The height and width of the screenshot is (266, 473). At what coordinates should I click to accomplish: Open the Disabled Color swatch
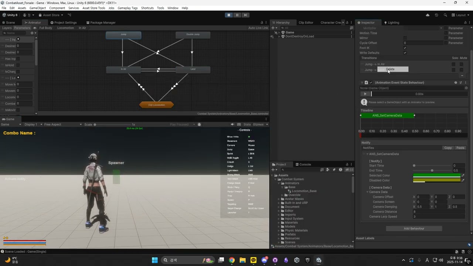(x=436, y=181)
